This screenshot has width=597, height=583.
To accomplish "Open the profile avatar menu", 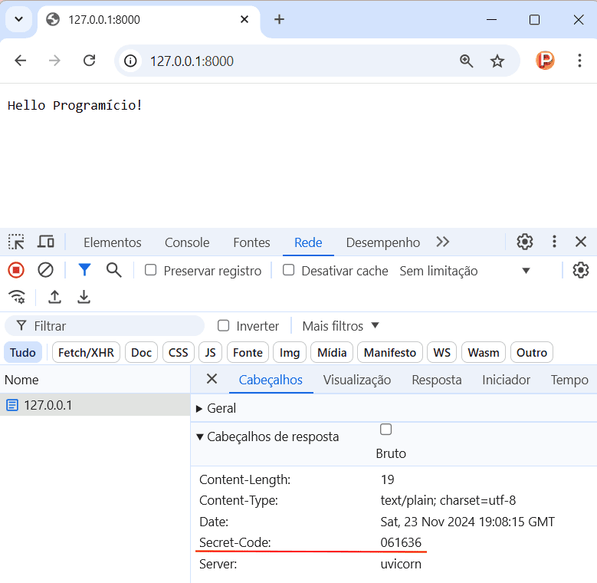I will [545, 61].
